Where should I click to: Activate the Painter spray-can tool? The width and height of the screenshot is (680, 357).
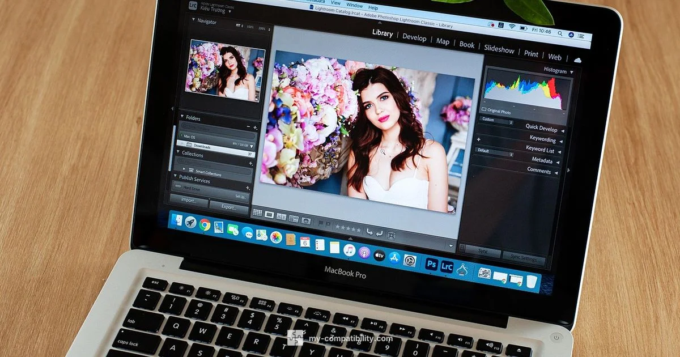307,221
